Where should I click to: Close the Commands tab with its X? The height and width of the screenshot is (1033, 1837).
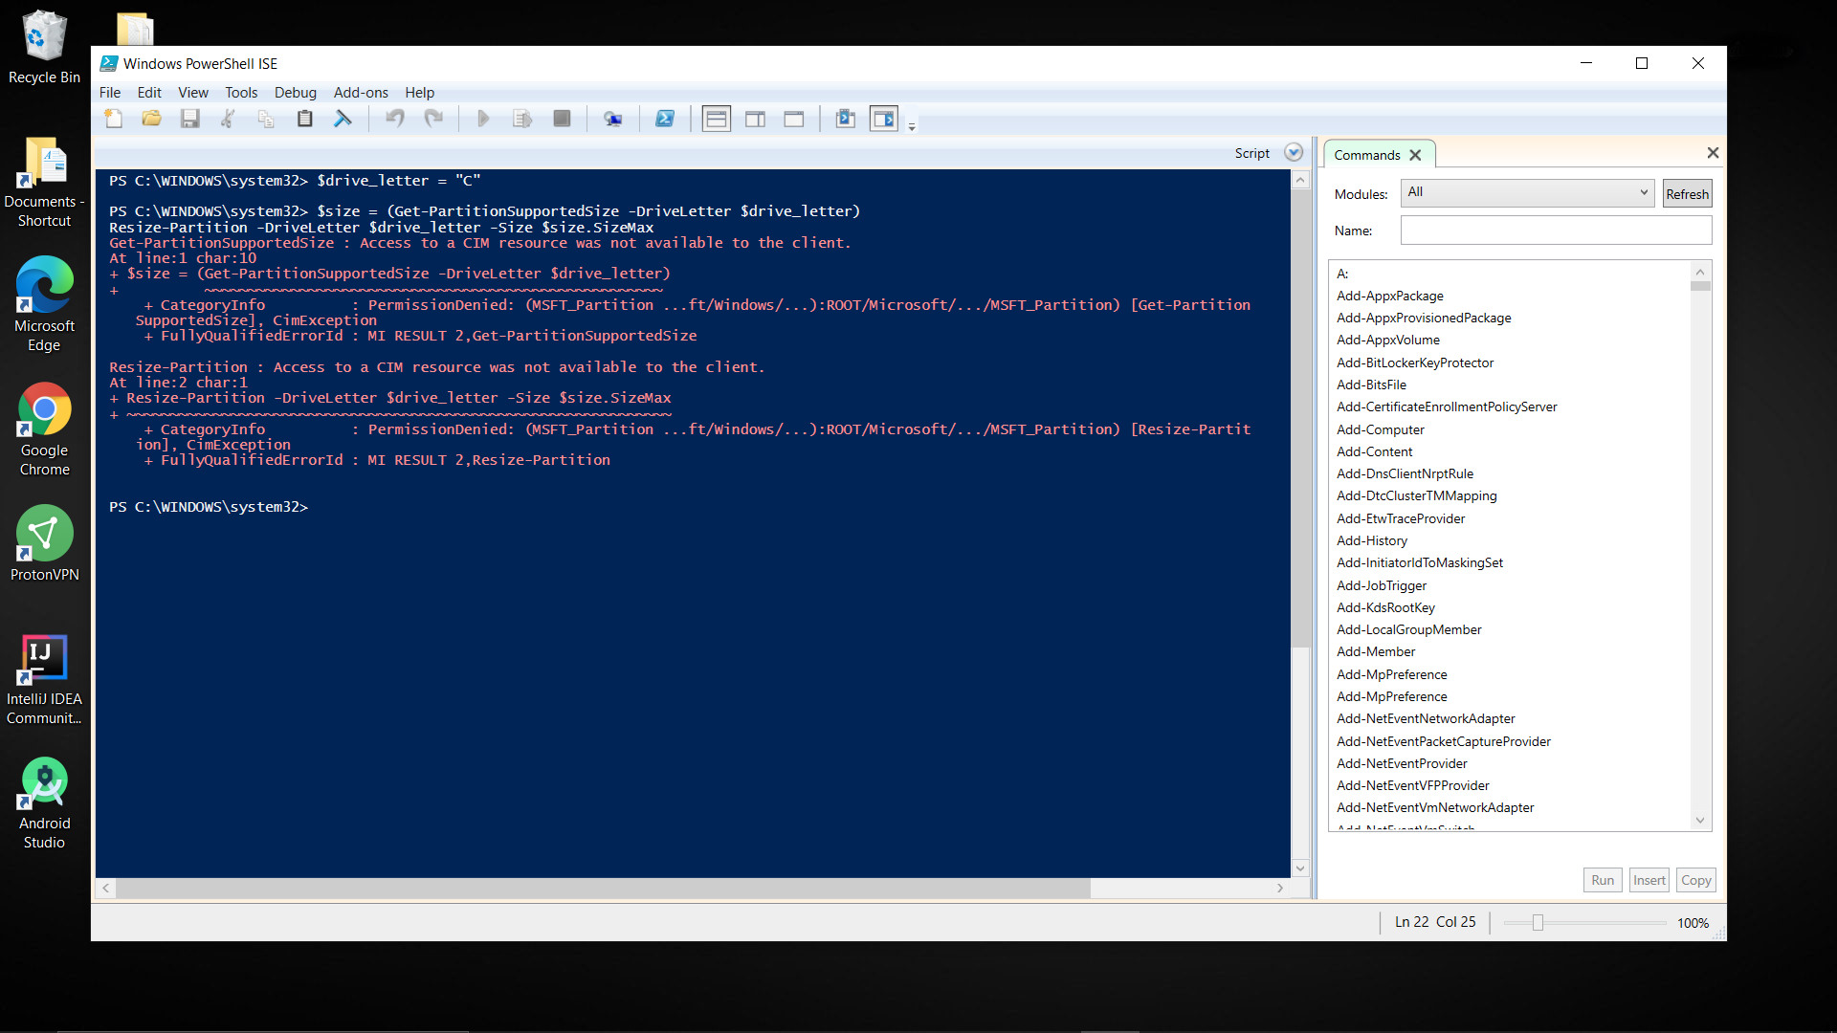tap(1415, 155)
